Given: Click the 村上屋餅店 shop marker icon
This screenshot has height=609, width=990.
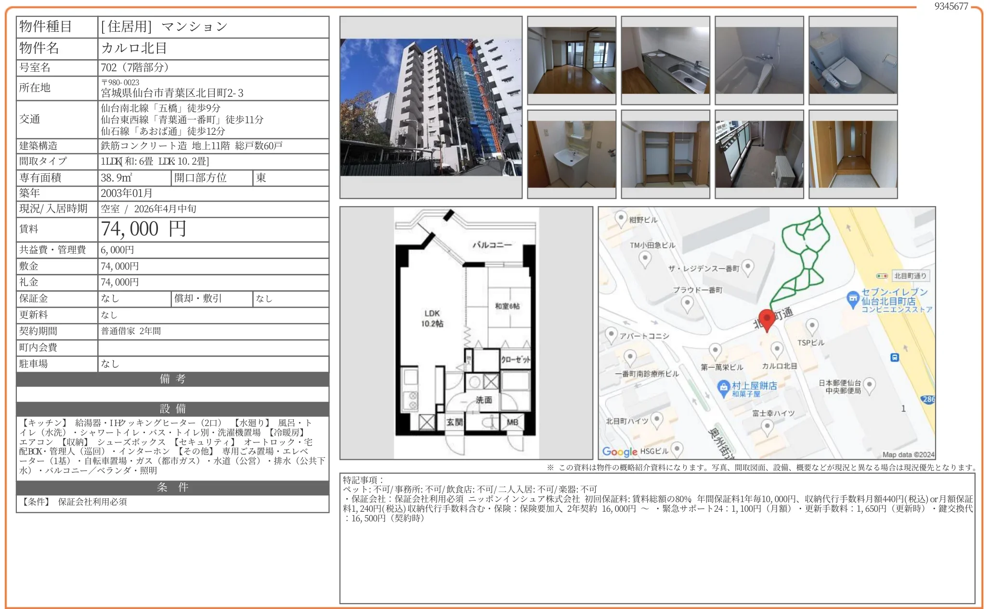Looking at the screenshot, I should coord(723,388).
